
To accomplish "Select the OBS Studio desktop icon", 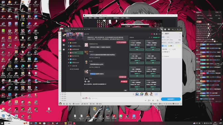I will [127, 117].
